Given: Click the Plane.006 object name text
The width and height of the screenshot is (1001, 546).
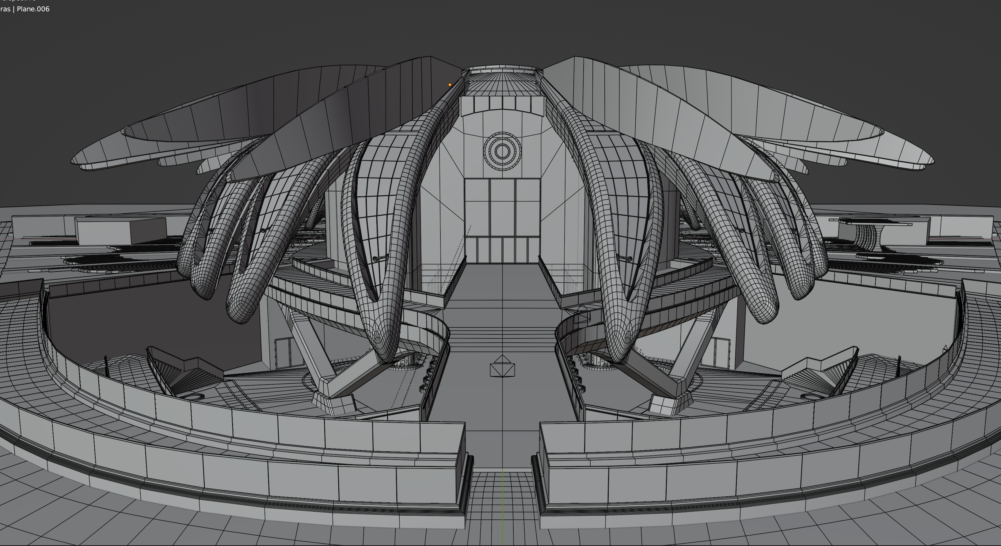Looking at the screenshot, I should pyautogui.click(x=33, y=9).
